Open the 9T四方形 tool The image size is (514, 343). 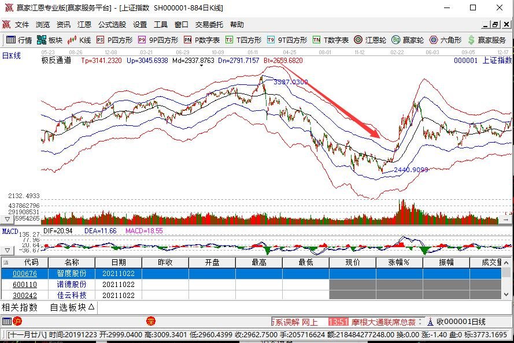pyautogui.click(x=287, y=40)
